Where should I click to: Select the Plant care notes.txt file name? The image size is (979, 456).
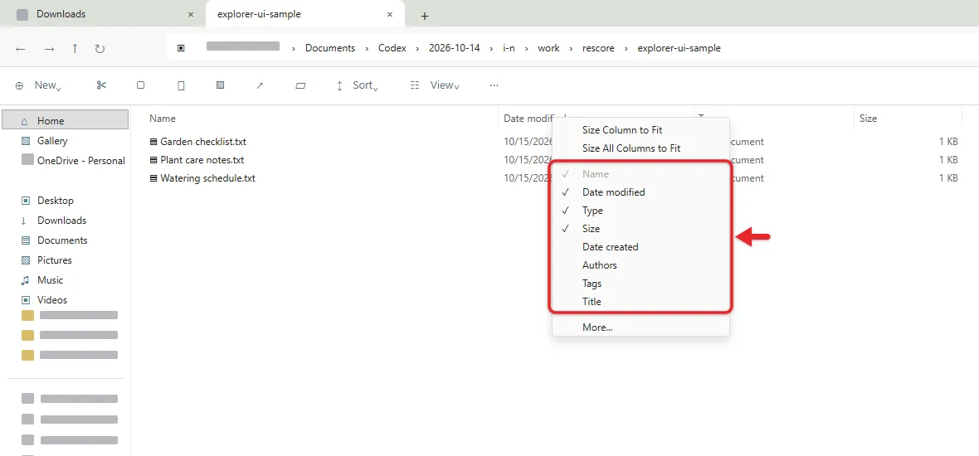click(x=202, y=160)
